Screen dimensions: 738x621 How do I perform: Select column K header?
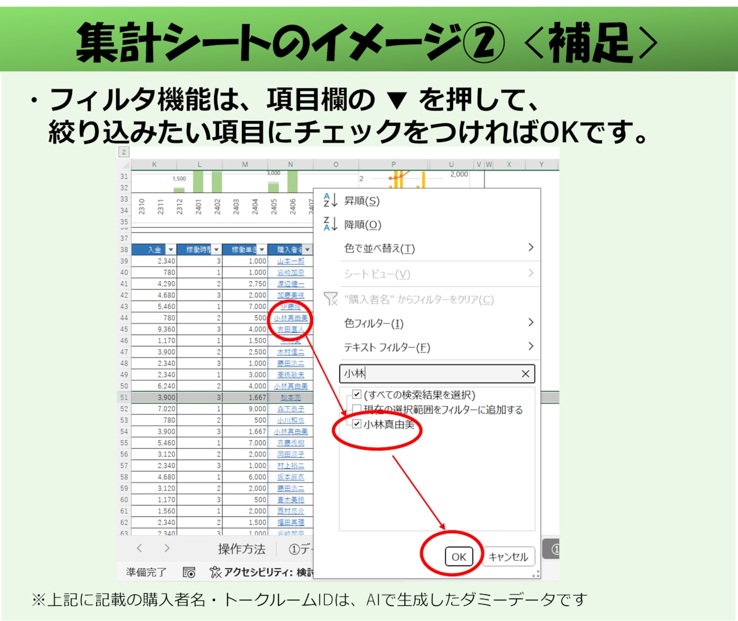pyautogui.click(x=154, y=164)
